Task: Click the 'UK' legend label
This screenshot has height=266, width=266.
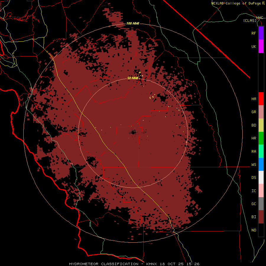Action: [254, 46]
